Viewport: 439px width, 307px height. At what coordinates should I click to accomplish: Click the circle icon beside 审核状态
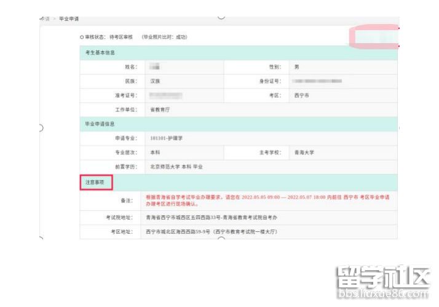pos(82,38)
